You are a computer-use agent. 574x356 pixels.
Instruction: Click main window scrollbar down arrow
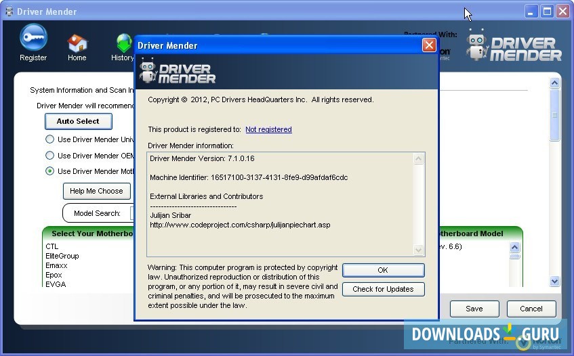click(x=554, y=281)
